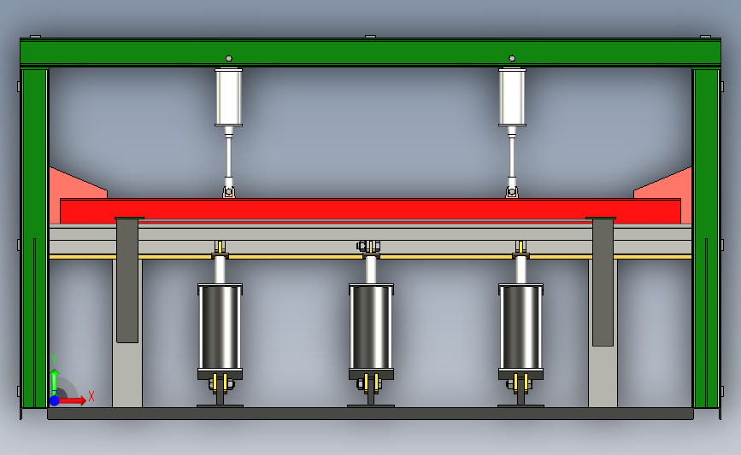Viewport: 741px width, 455px height.
Task: Pick the left upper white cylinder body
Action: tap(229, 97)
